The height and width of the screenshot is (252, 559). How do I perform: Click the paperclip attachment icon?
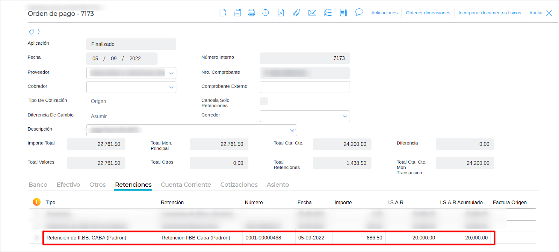[x=296, y=13]
